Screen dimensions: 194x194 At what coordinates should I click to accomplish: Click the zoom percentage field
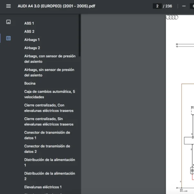pyautogui.click(x=191, y=6)
